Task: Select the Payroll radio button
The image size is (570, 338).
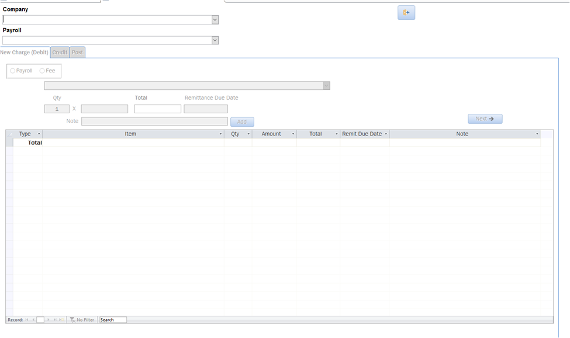Action: [13, 71]
